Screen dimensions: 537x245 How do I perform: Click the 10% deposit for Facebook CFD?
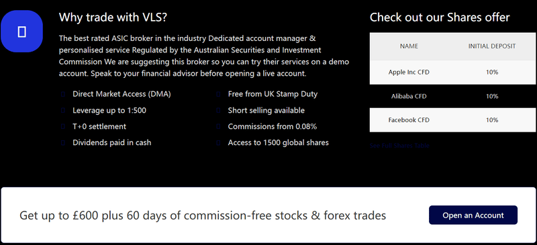492,120
